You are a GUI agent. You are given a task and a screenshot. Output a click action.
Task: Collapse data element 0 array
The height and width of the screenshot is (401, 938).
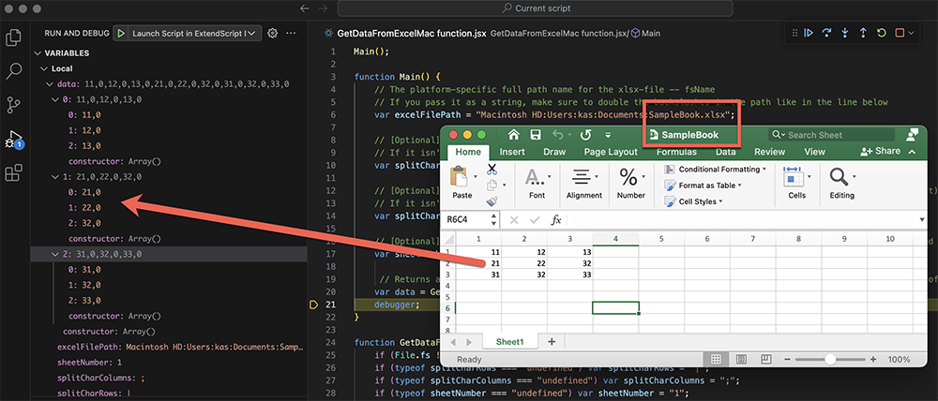(56, 100)
